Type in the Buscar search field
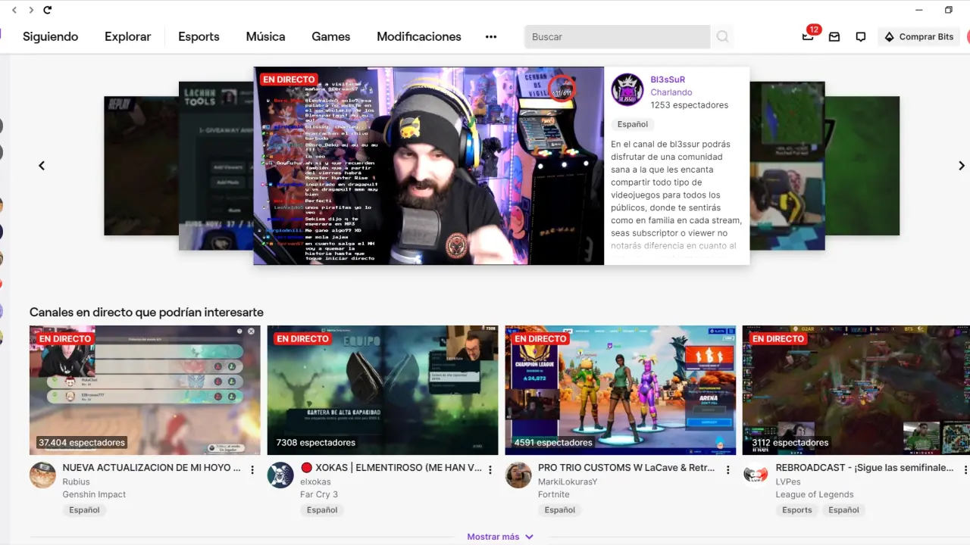Viewport: 970px width, 545px height. pos(617,36)
